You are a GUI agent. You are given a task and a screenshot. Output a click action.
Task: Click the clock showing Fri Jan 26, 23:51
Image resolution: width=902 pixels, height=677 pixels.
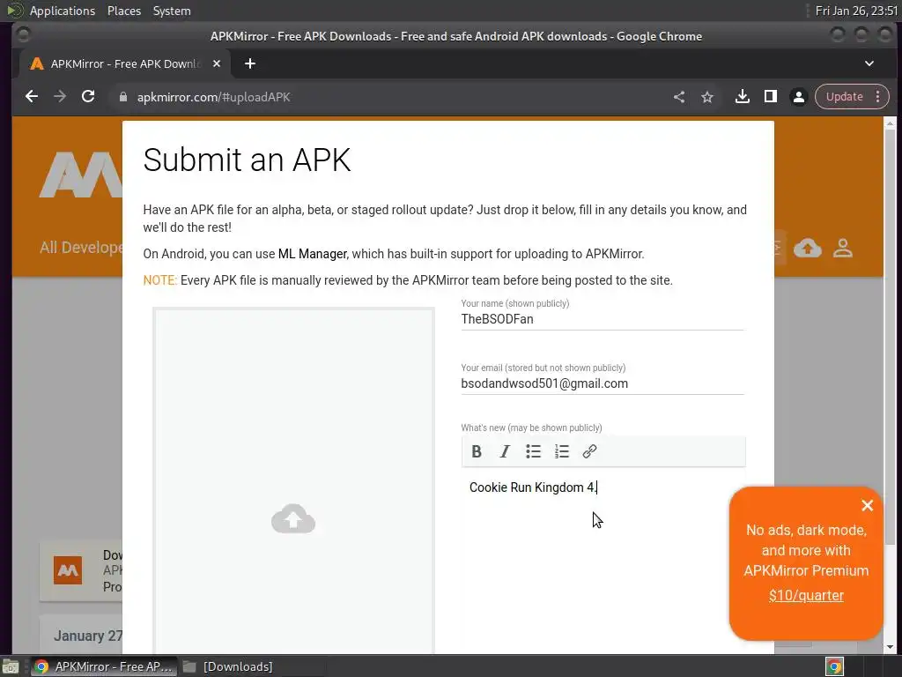(x=856, y=11)
